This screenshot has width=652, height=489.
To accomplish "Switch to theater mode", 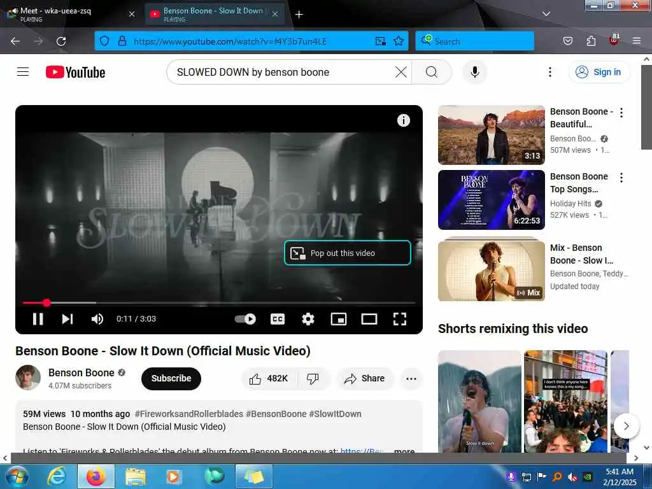I will (x=369, y=319).
